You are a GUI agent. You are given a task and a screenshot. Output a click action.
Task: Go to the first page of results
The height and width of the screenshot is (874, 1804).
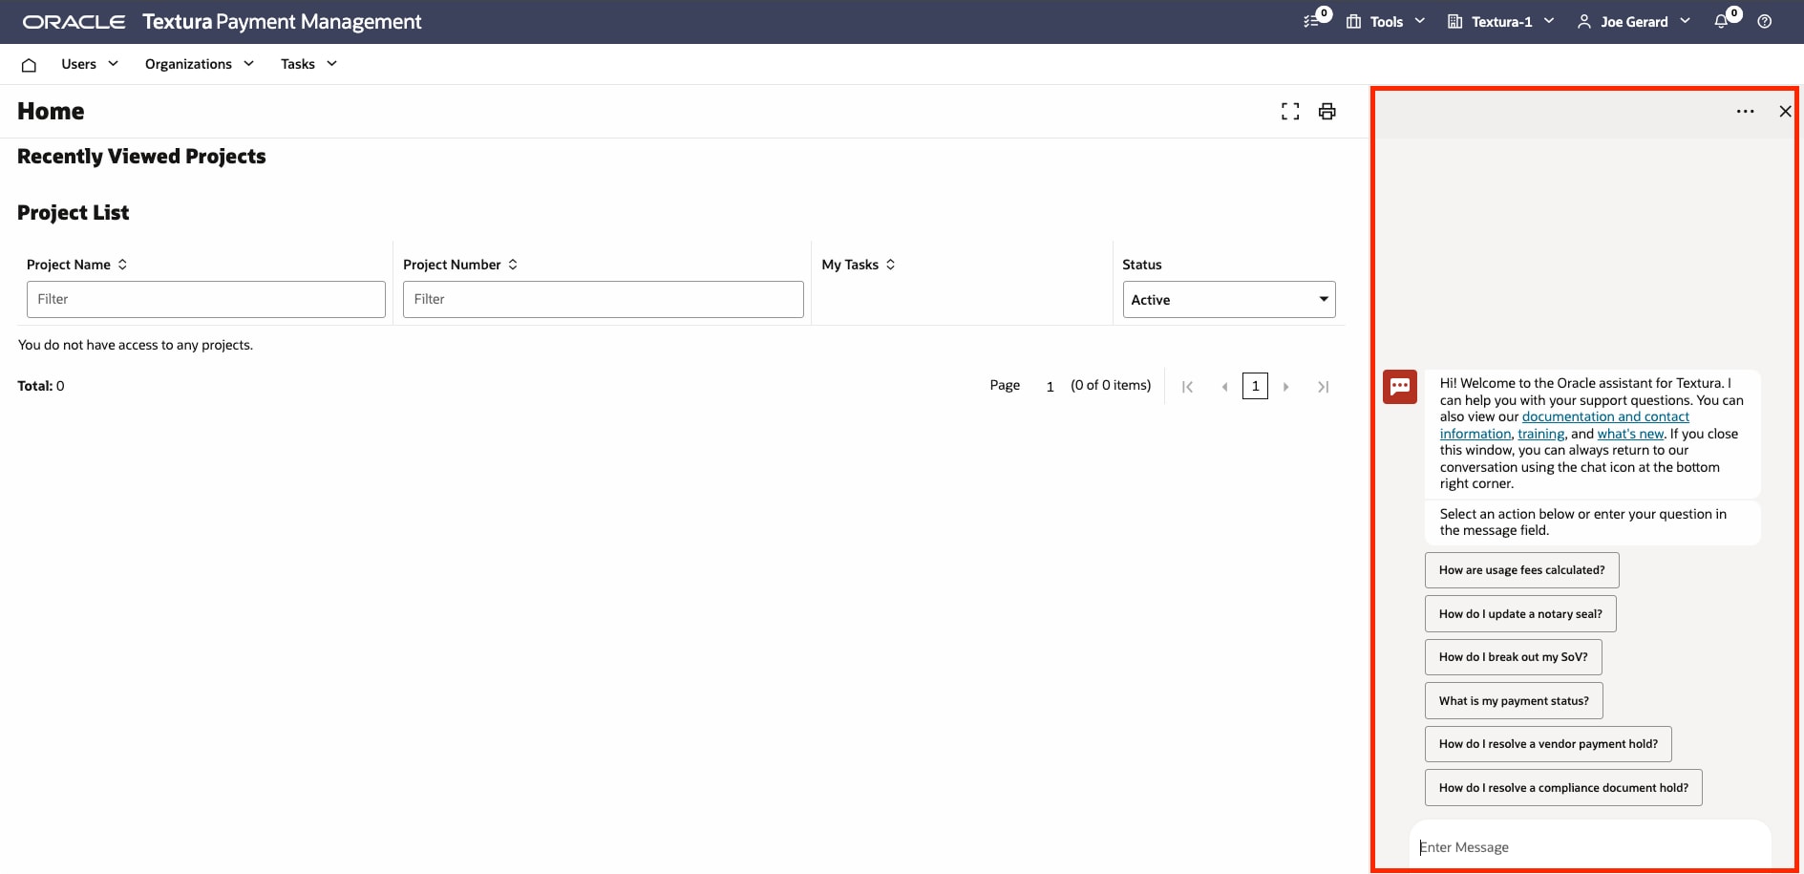[1187, 387]
